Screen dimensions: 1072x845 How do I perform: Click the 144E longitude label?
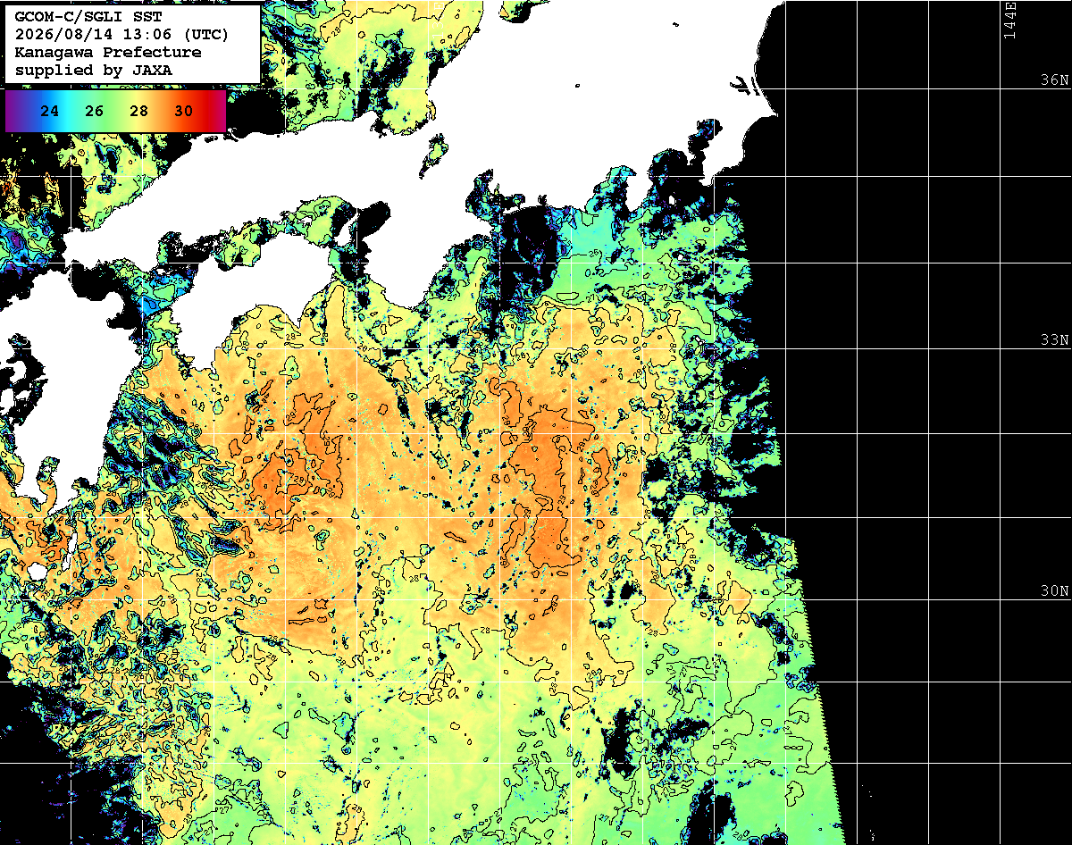(1010, 20)
